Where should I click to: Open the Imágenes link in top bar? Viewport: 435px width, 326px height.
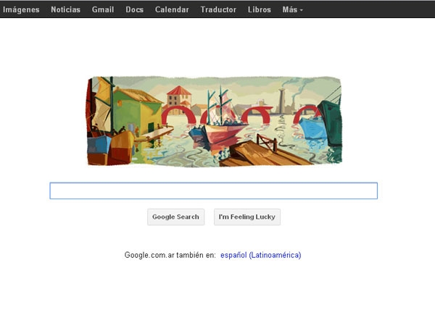coord(21,9)
